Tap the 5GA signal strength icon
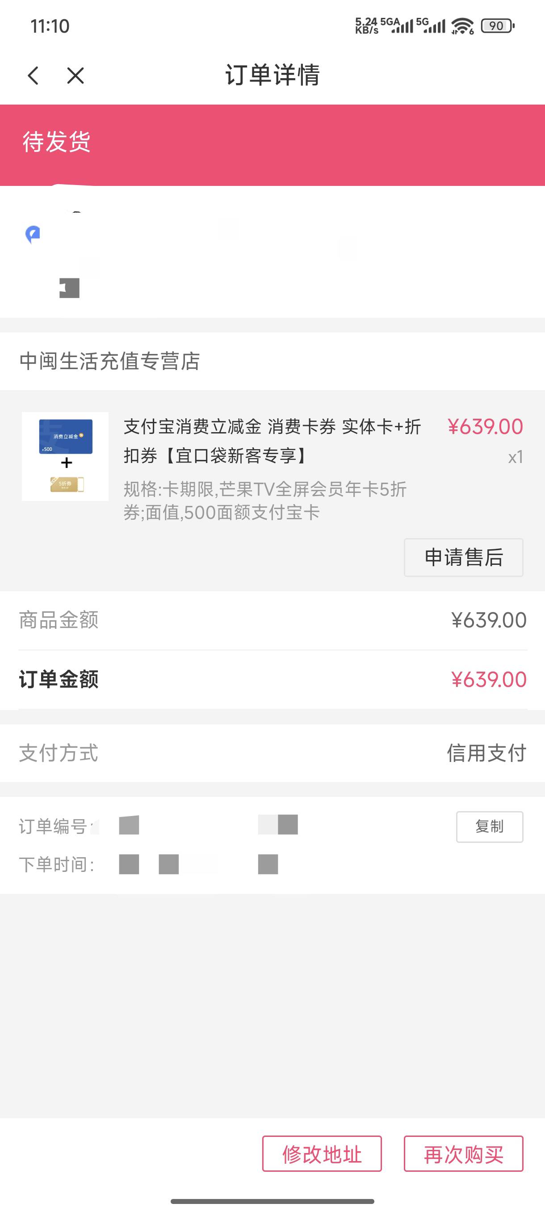The width and height of the screenshot is (545, 1212). point(396,26)
